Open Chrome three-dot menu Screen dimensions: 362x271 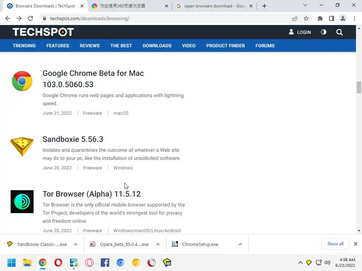point(354,18)
